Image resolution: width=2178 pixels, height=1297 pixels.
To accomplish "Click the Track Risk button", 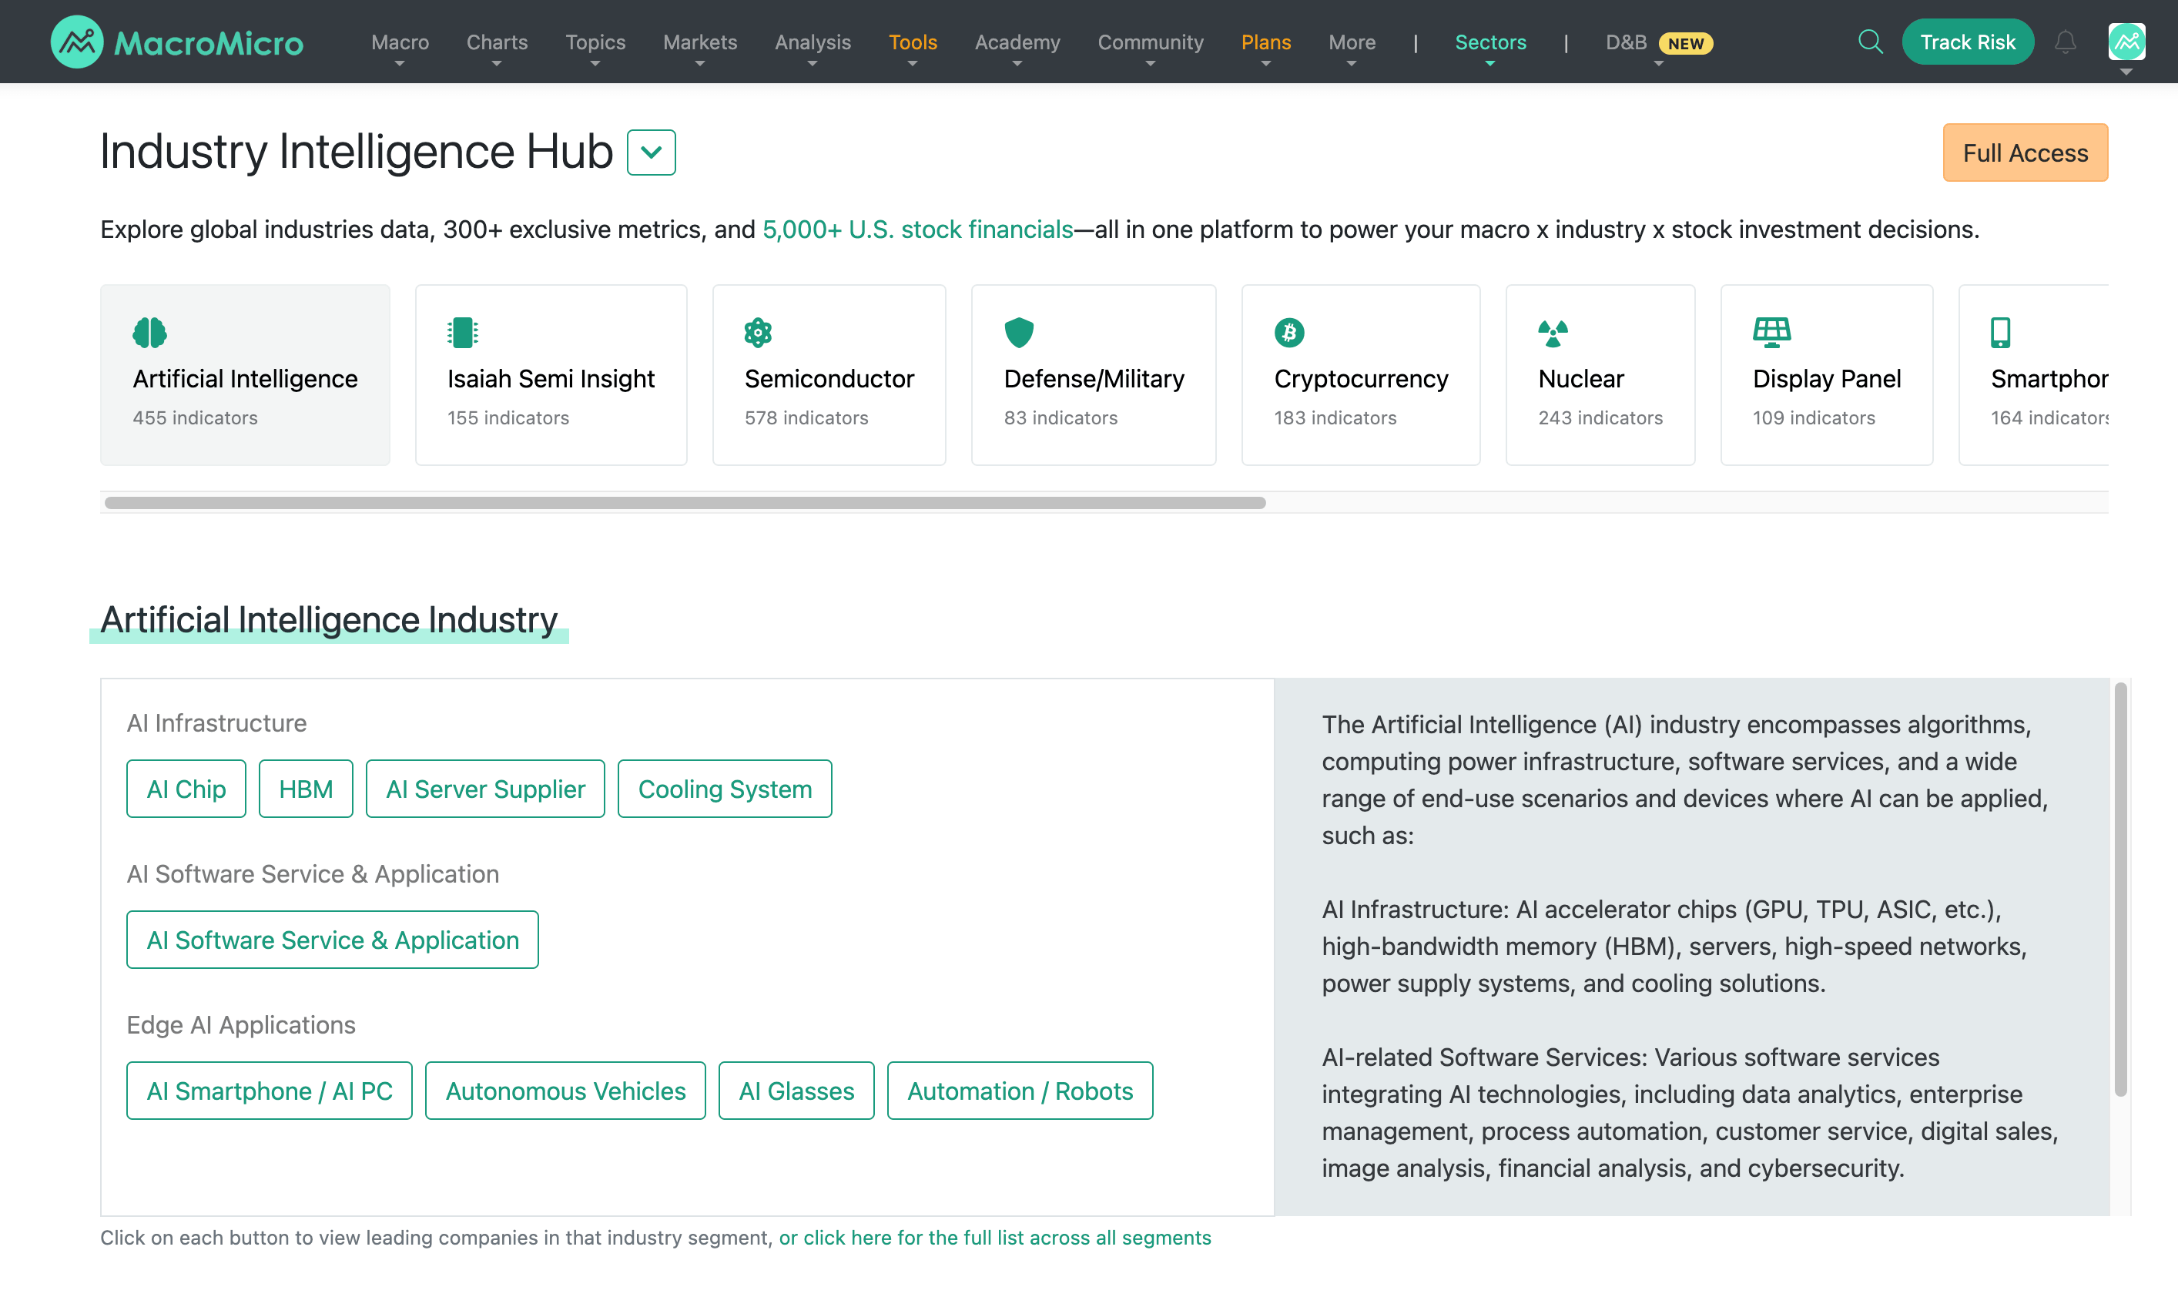I will [x=1968, y=42].
